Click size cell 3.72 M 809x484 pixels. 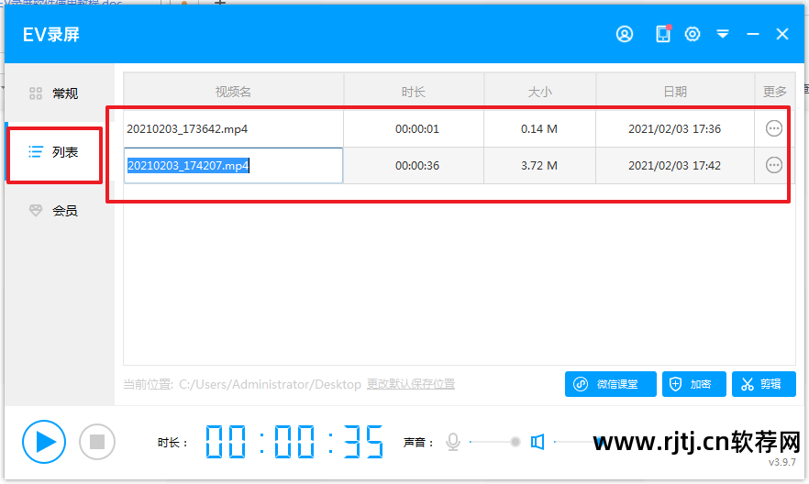pyautogui.click(x=539, y=165)
